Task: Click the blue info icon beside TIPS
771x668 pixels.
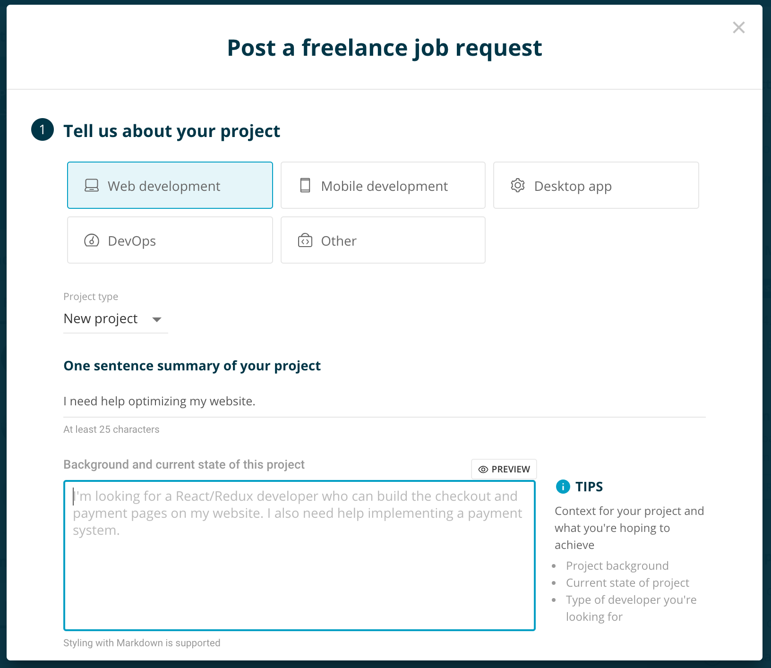Action: (563, 487)
